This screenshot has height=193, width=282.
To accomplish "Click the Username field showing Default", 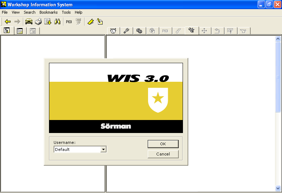I will click(77, 149).
